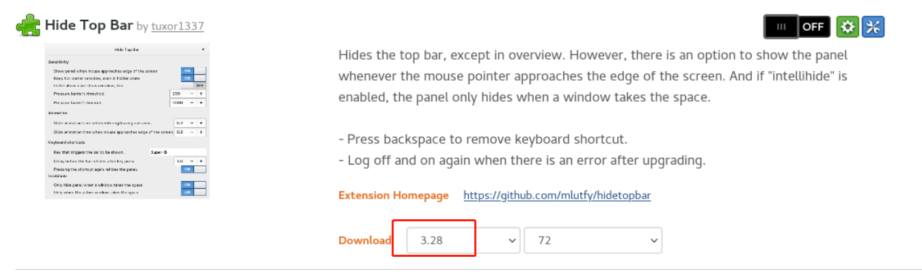Click the OFF label of the extension switch
The width and height of the screenshot is (922, 278).
point(813,27)
